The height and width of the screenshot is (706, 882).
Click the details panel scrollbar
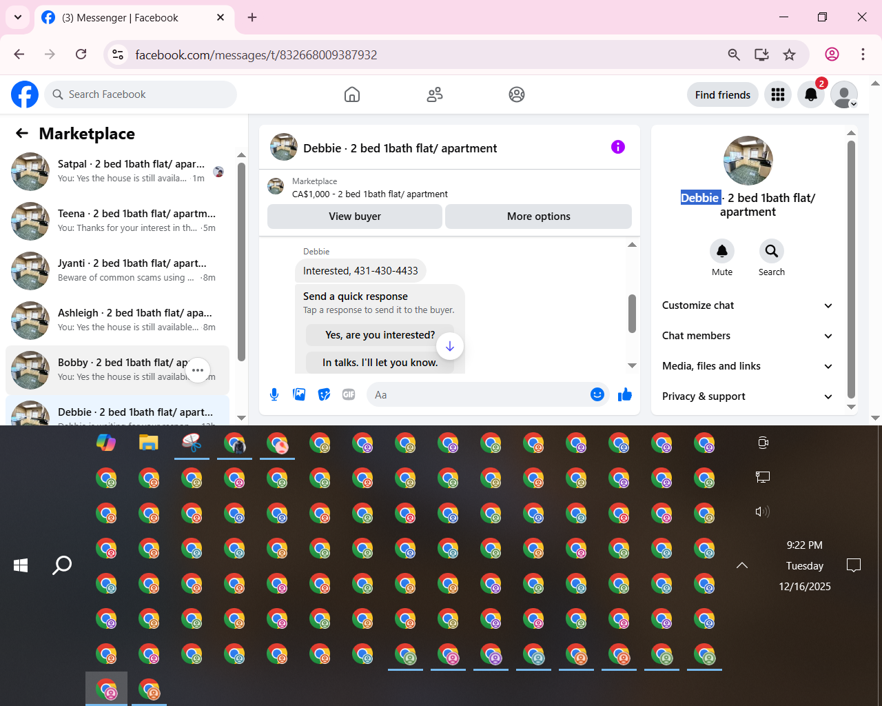click(851, 270)
